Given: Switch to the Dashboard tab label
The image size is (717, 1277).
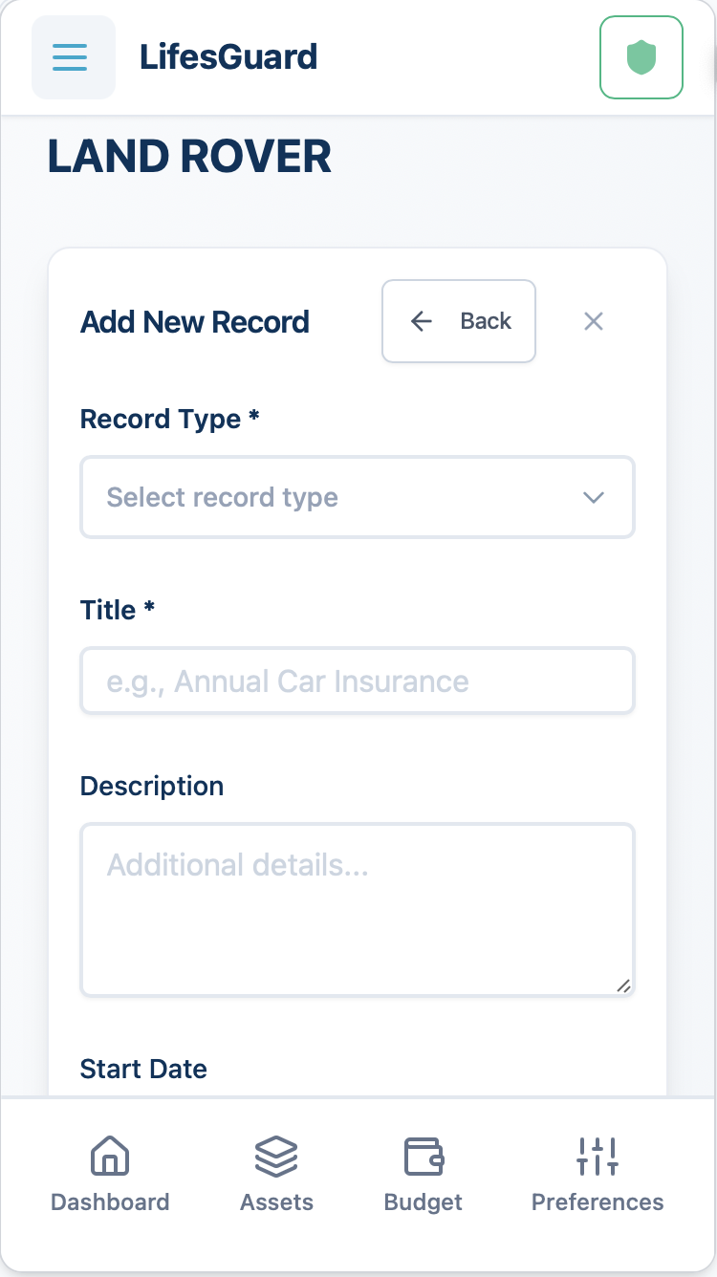Looking at the screenshot, I should [x=110, y=1201].
